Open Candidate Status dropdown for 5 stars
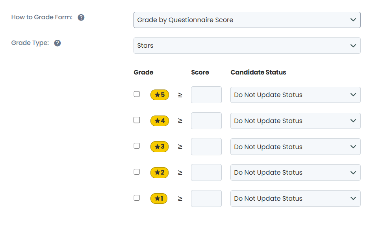371x233 pixels. 295,95
